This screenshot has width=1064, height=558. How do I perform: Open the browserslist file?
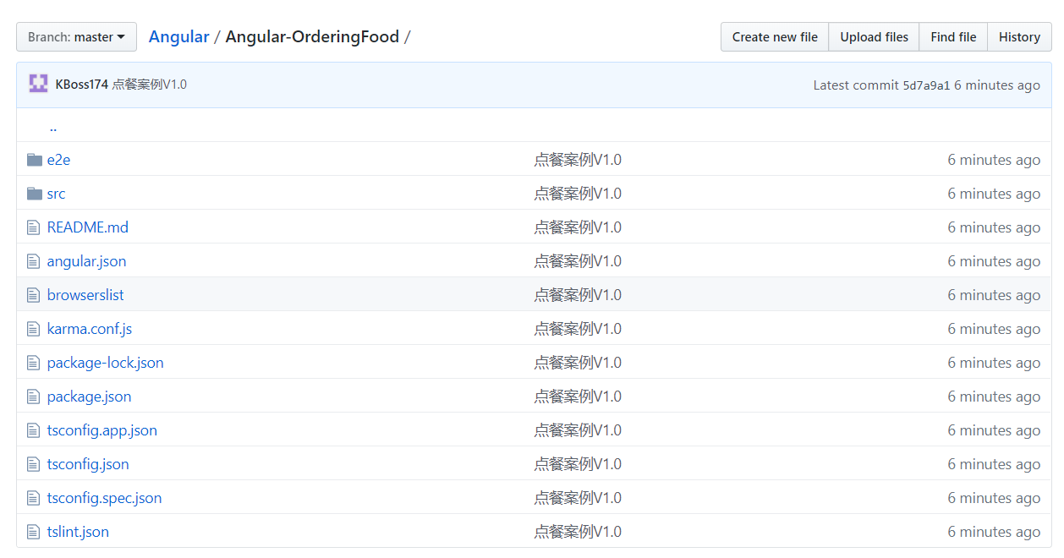85,295
